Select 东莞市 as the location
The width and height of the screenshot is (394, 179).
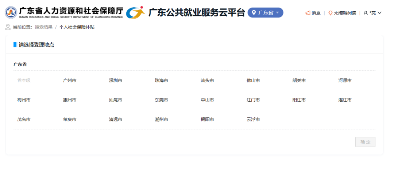(162, 100)
